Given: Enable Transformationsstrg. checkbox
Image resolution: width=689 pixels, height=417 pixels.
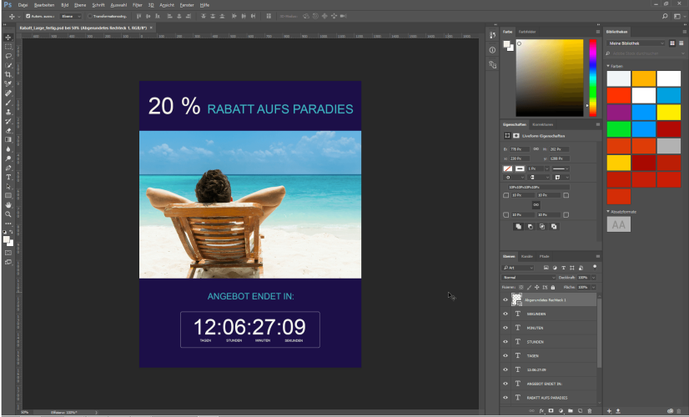Looking at the screenshot, I should coord(89,16).
